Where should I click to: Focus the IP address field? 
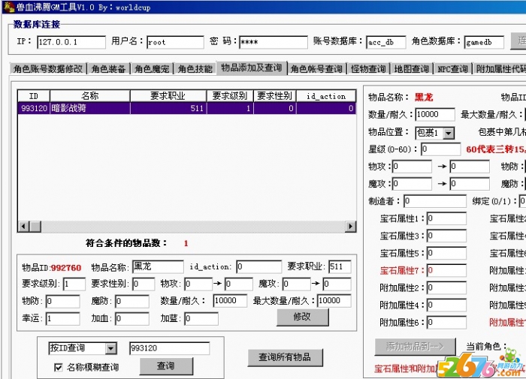tap(71, 42)
